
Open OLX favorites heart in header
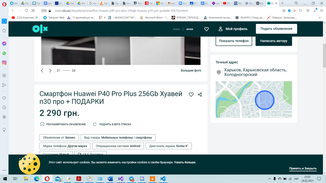click(x=207, y=29)
